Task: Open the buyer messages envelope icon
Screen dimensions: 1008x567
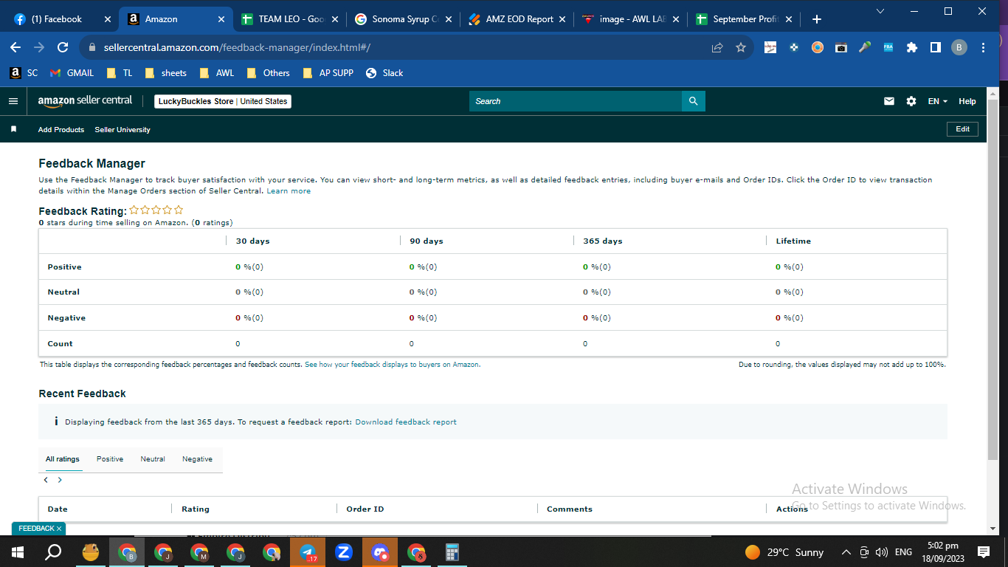Action: (x=889, y=101)
